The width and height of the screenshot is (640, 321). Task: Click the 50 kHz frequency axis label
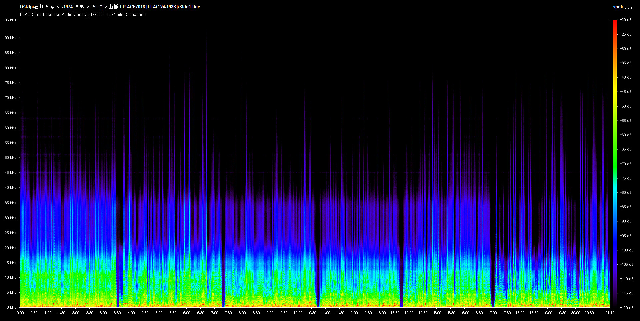point(11,158)
